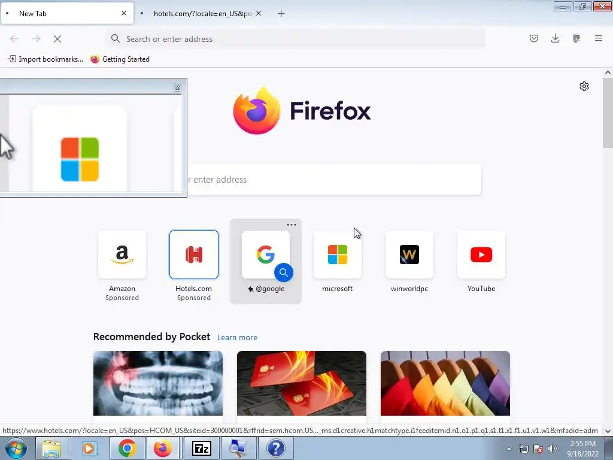This screenshot has width=613, height=460.
Task: Click the scrollbar up arrow
Action: (x=608, y=72)
